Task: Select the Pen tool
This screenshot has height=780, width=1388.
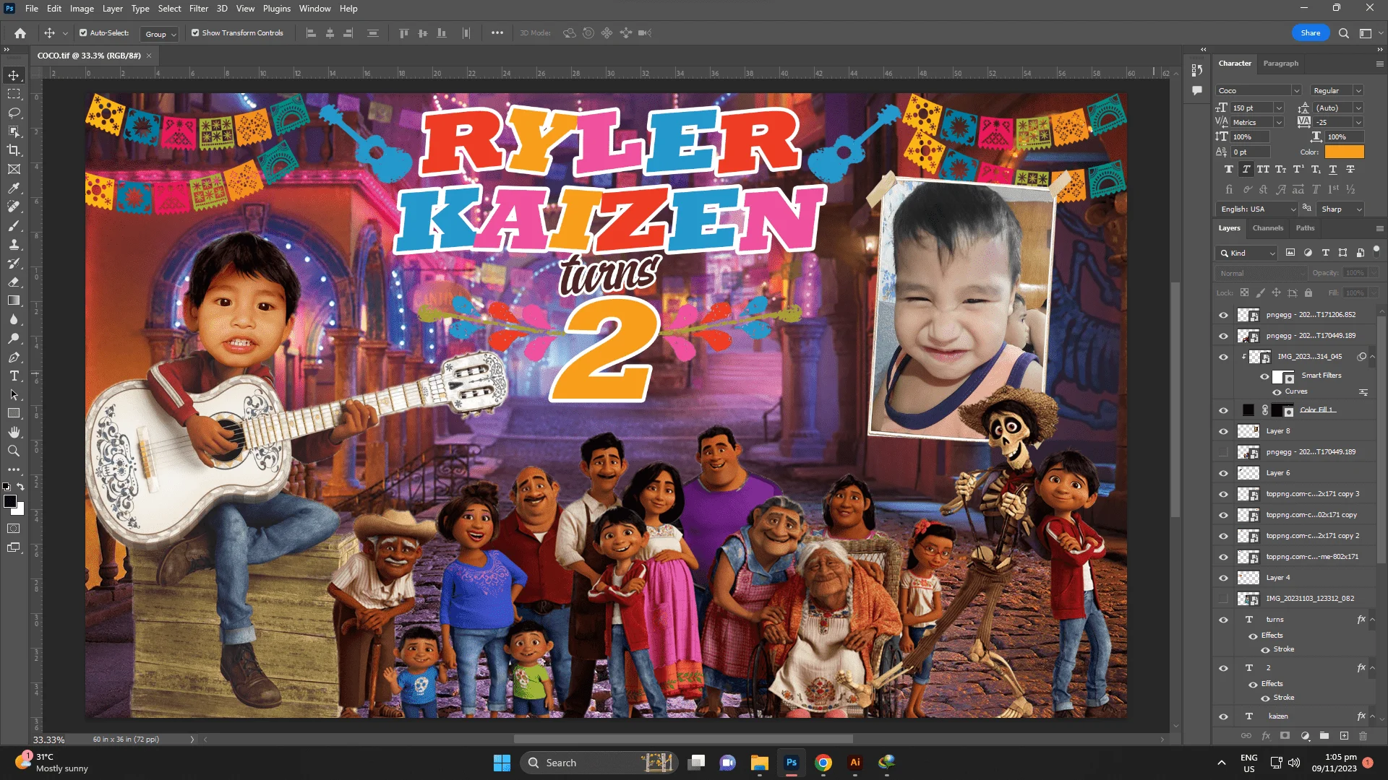Action: coord(14,357)
